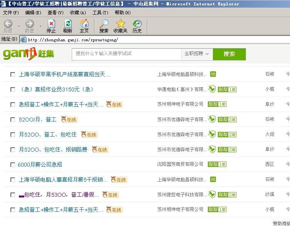
Task: Open the 帮助(H) menu
Action: pyautogui.click(x=123, y=13)
